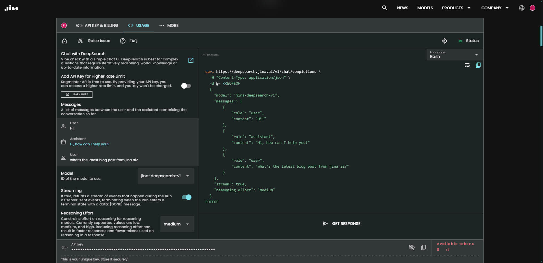This screenshot has width=543, height=263.
Task: Show the hidden API key
Action: point(411,247)
